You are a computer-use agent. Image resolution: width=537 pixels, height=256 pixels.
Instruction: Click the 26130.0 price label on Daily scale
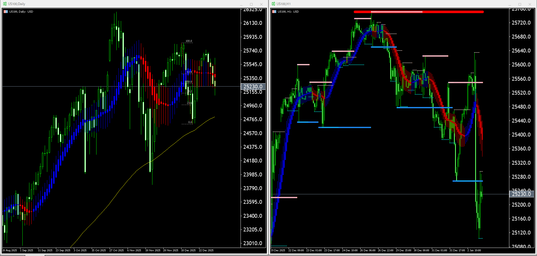[253, 23]
